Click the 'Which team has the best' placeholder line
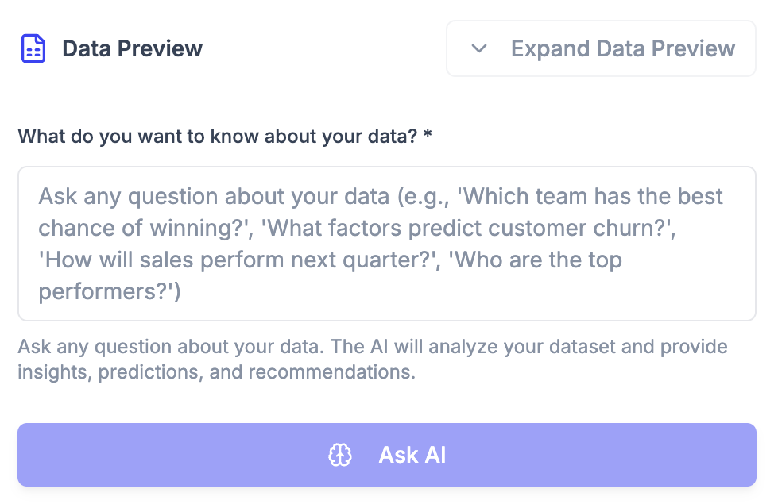The height and width of the screenshot is (504, 778). (x=381, y=196)
